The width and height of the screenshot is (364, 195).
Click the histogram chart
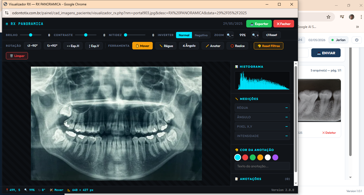click(262, 81)
